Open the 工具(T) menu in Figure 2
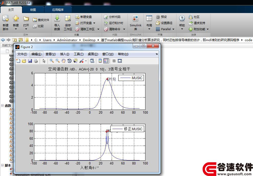Viewport: 253px width, 176px height. point(79,54)
